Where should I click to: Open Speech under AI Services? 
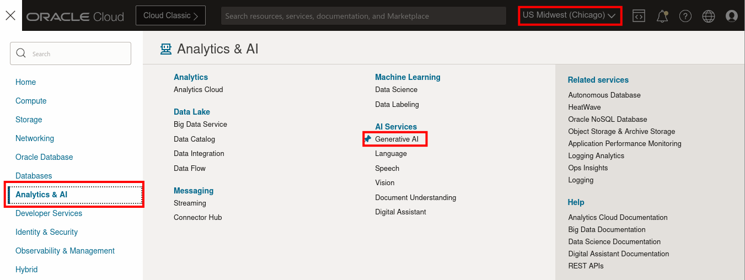click(x=387, y=168)
